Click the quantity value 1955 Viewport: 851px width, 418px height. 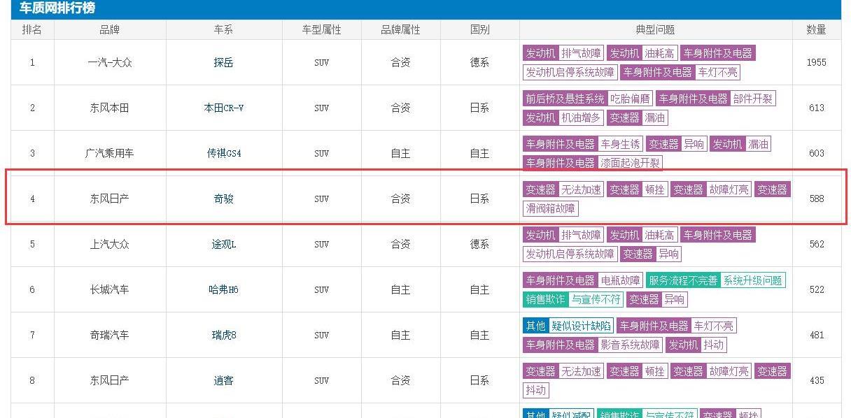pyautogui.click(x=816, y=62)
